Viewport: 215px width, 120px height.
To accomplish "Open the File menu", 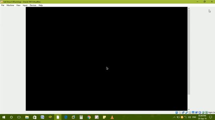I will 3,5.
